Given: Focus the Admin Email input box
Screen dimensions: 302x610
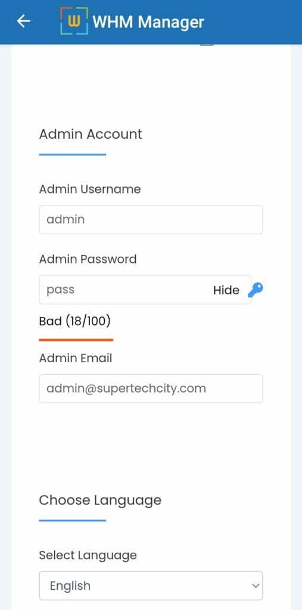Looking at the screenshot, I should (151, 388).
